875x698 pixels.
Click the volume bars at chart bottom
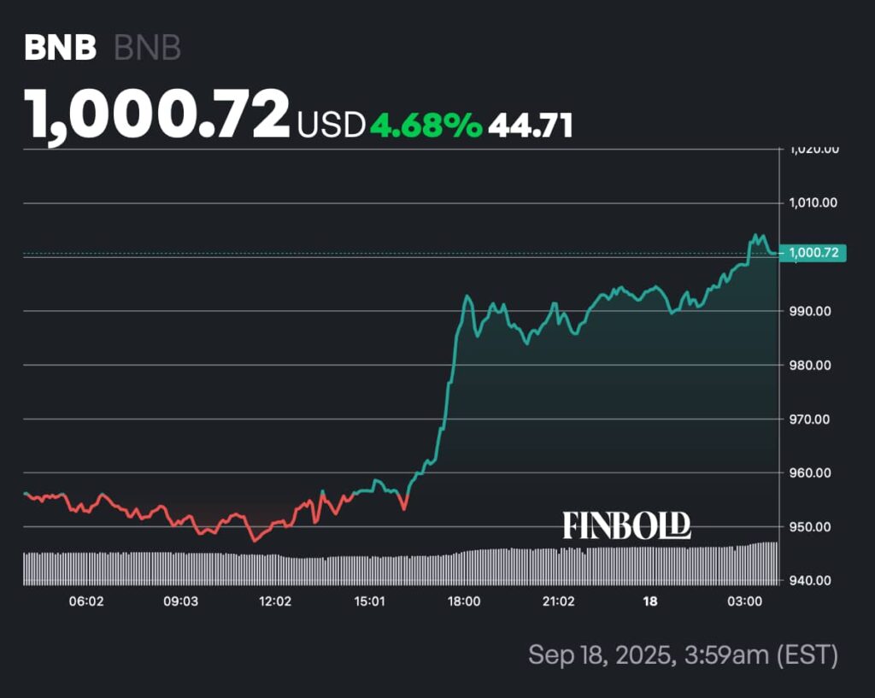pos(400,567)
